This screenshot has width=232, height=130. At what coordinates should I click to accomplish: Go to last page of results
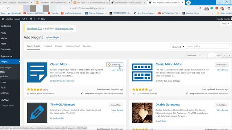(x=229, y=55)
